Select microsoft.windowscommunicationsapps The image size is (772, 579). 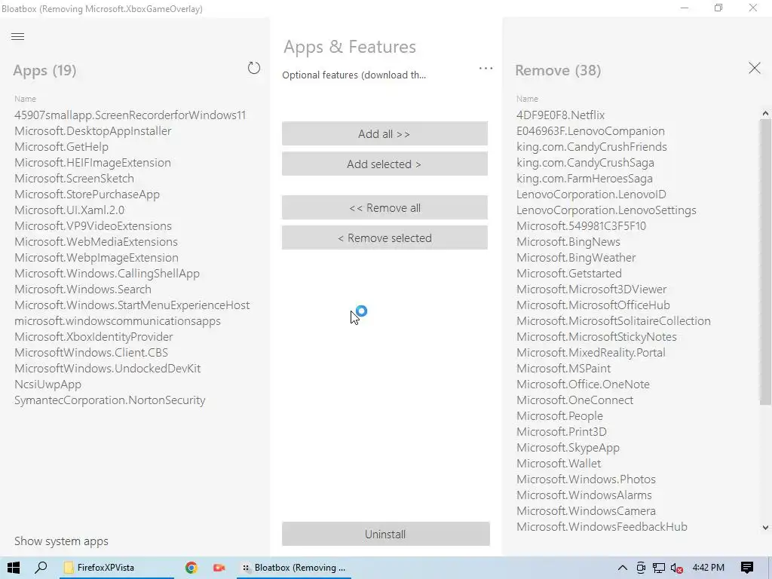[x=118, y=321]
